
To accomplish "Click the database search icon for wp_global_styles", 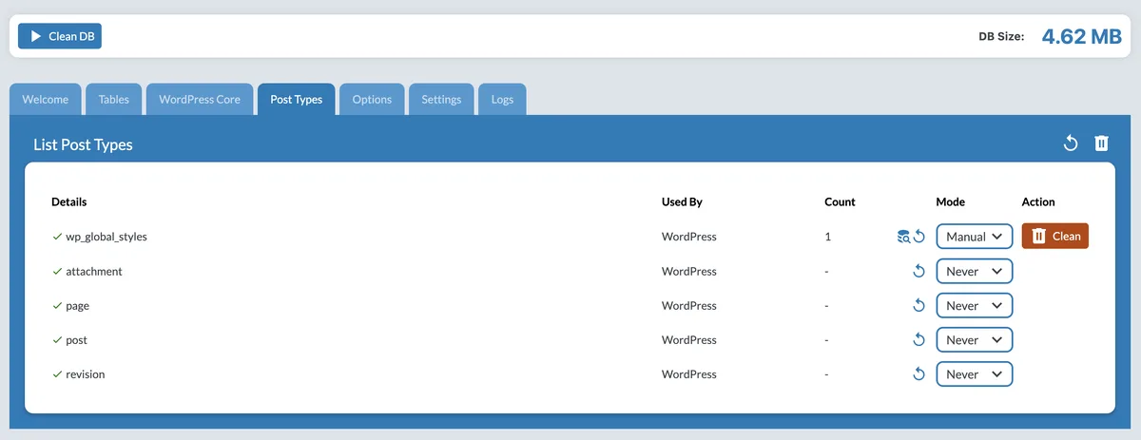I will [x=903, y=237].
